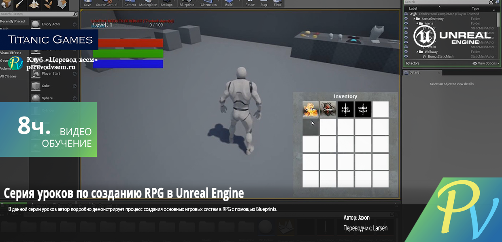The image size is (502, 242).
Task: Select the Foliage mode leaf icon
Action: coord(48,5)
